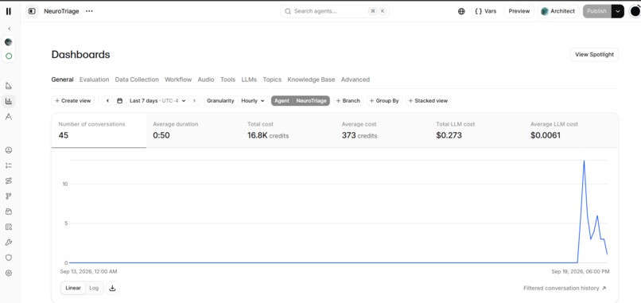Select the Total LLM cost metric card
Screen dimensions: 641x303
[476, 130]
